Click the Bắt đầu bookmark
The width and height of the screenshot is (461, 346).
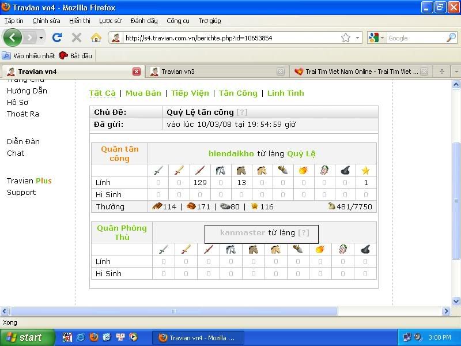tap(75, 55)
